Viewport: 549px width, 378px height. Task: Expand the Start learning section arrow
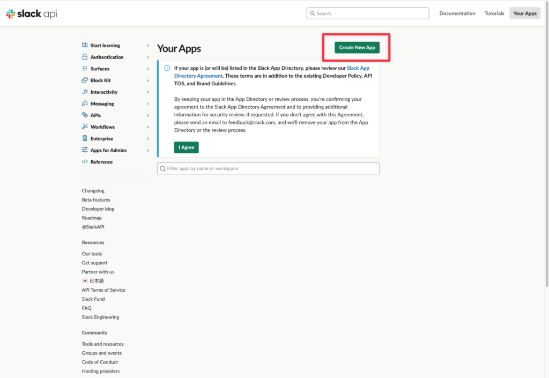tap(148, 46)
